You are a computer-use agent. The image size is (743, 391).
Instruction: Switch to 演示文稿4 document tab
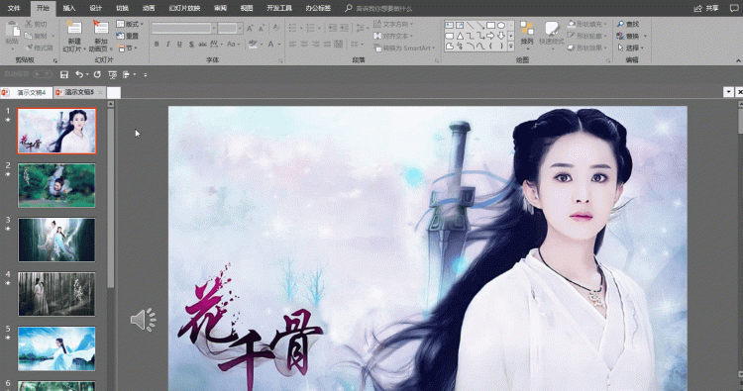coord(27,92)
